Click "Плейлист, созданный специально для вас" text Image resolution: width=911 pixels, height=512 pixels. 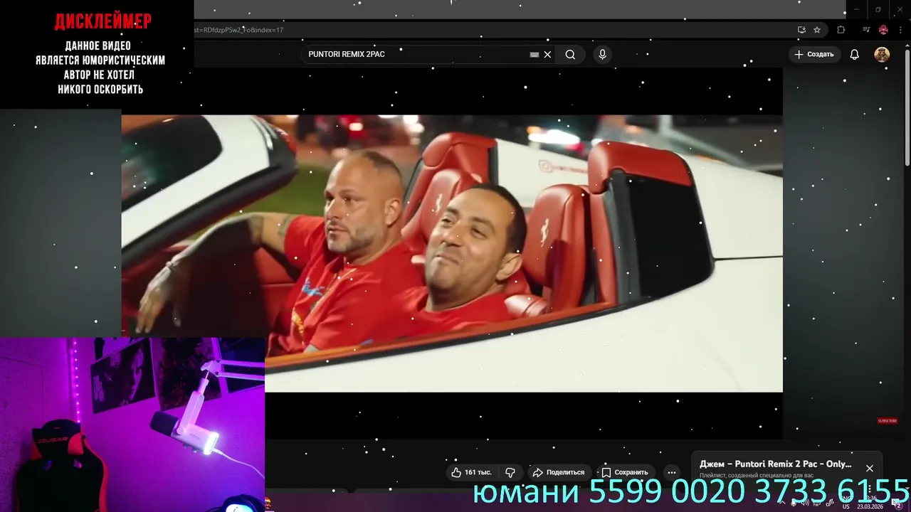point(757,475)
